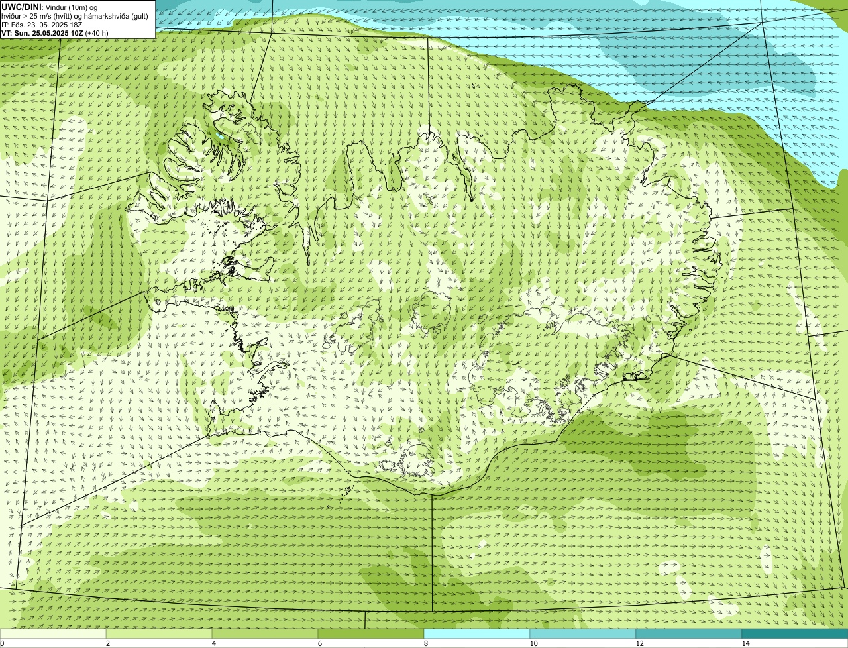Click the legend tick label 4
The height and width of the screenshot is (648, 848).
213,643
